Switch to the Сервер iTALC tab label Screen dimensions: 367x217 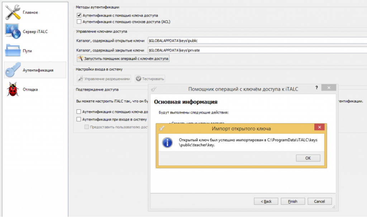pos(35,32)
